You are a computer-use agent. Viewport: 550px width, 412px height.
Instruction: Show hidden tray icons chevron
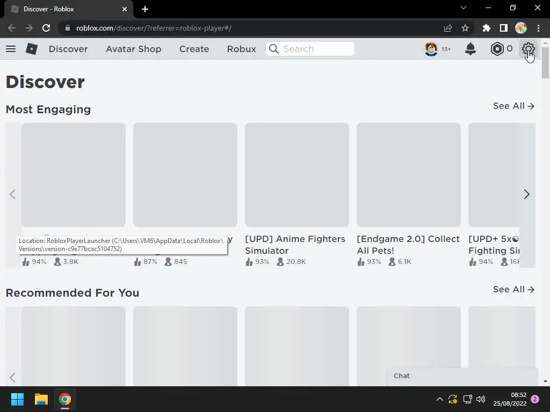pos(439,399)
